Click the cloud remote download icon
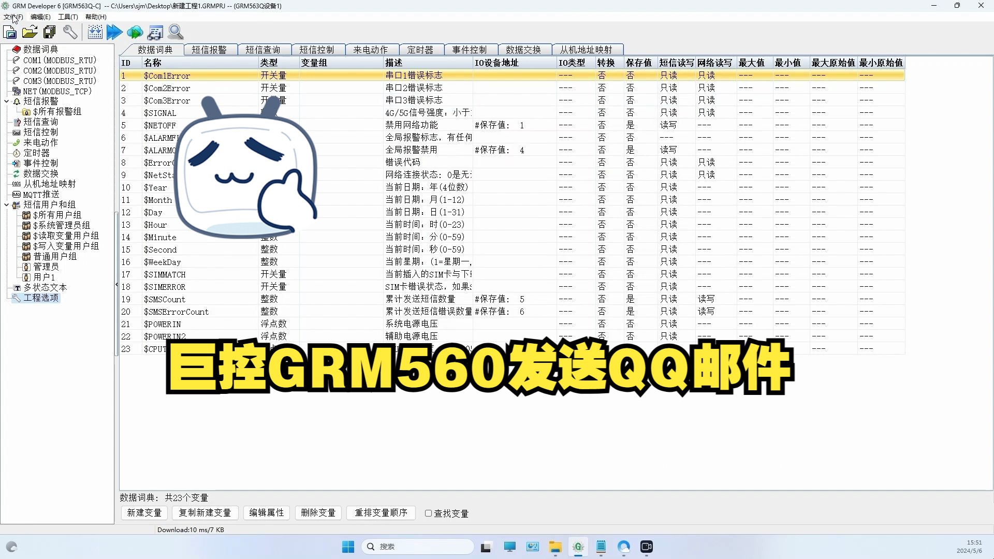 click(135, 32)
